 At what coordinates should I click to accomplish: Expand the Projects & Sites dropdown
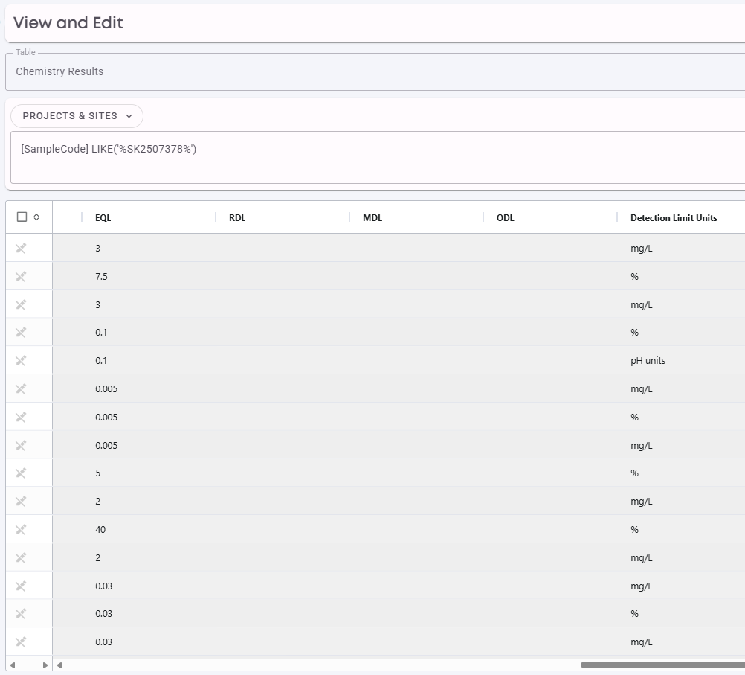pos(77,116)
